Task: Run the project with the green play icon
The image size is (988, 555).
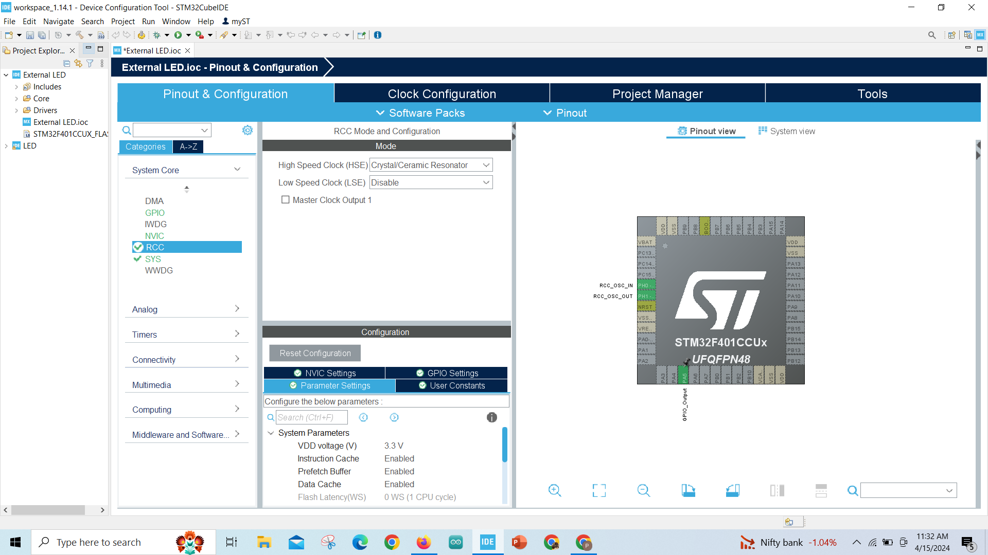Action: point(178,35)
